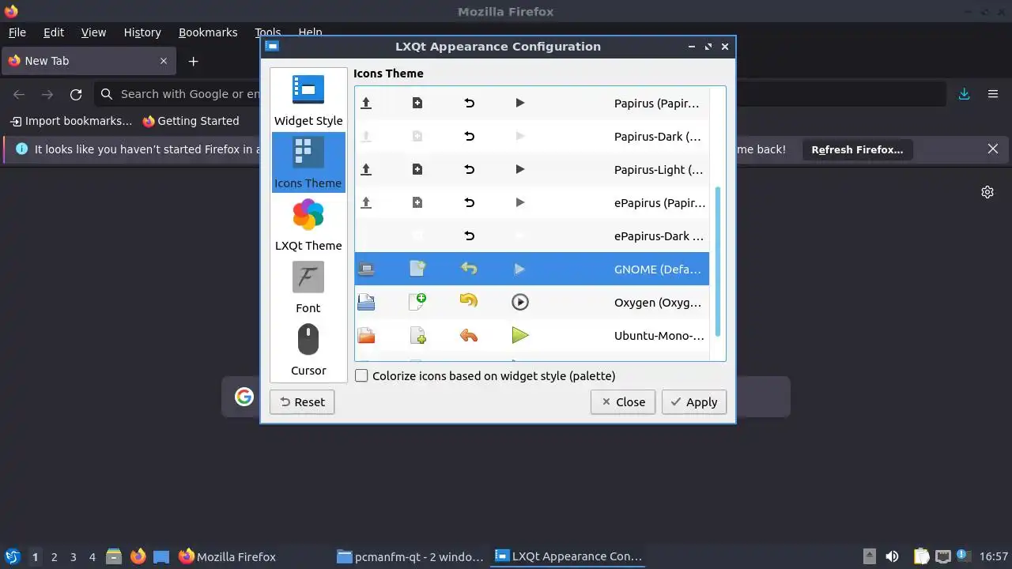This screenshot has width=1012, height=569.
Task: Select the Papirus-Dark icon theme
Action: pyautogui.click(x=531, y=136)
